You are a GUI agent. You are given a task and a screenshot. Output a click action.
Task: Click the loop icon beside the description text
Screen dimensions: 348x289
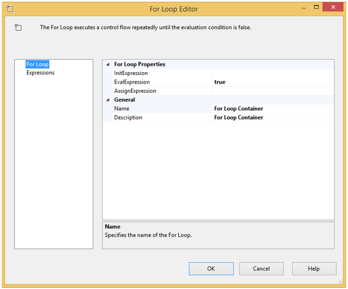(x=18, y=27)
